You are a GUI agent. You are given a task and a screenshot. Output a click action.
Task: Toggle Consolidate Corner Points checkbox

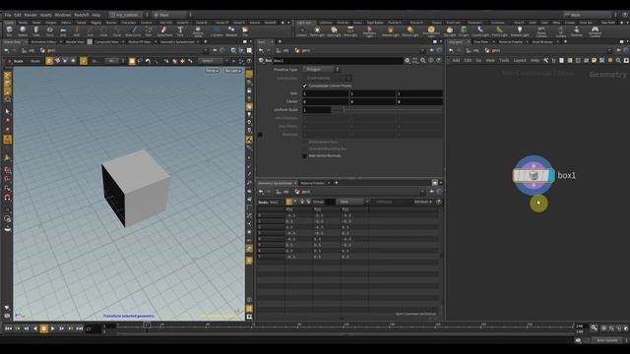pos(304,86)
